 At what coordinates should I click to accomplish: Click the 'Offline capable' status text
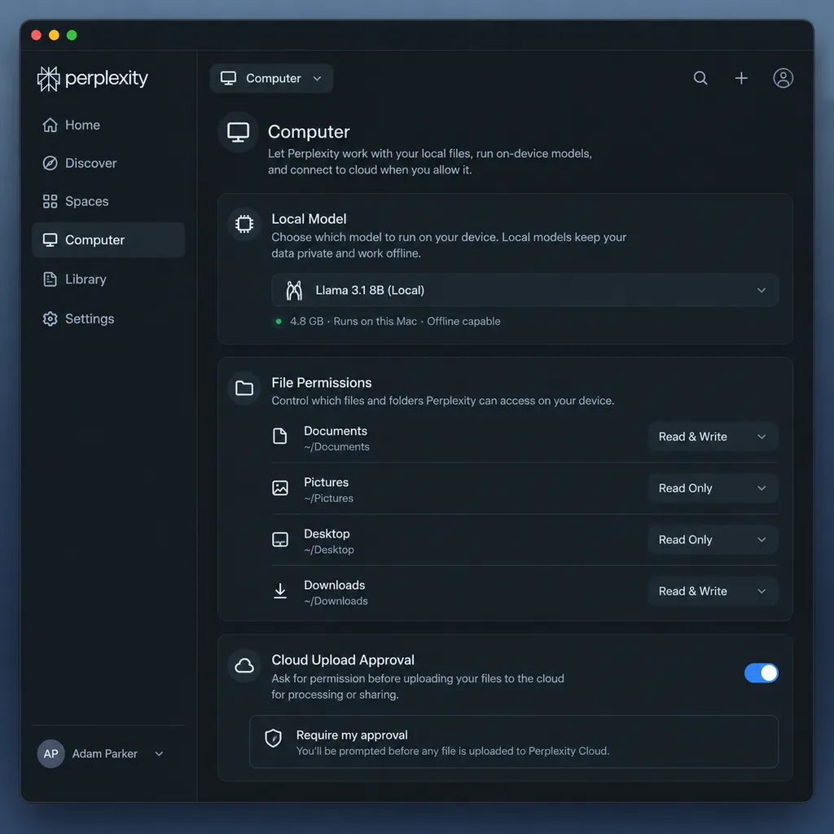point(463,321)
